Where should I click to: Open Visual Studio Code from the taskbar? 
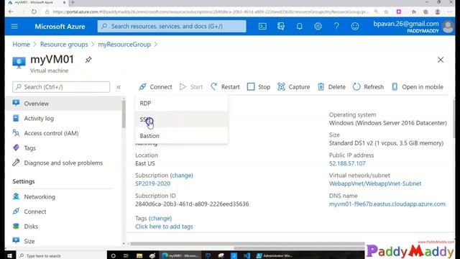pos(247,256)
